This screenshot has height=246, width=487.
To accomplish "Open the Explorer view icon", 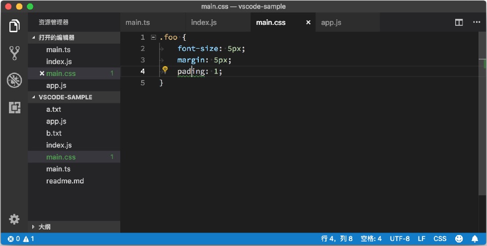I will [14, 26].
